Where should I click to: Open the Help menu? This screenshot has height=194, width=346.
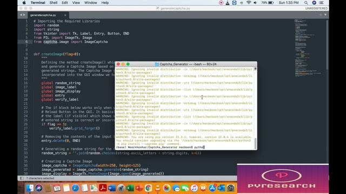coord(105,3)
